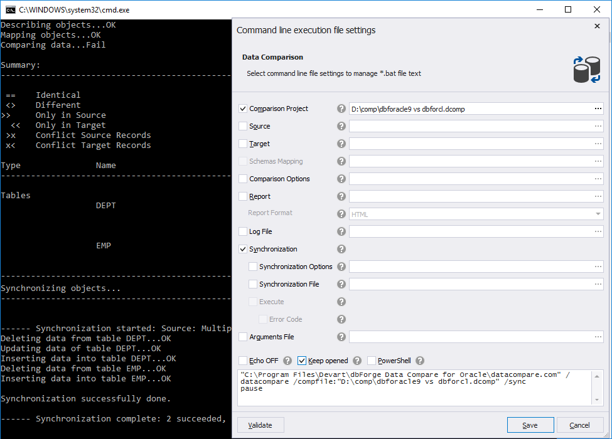Open help icon beside Error Code

(x=341, y=319)
